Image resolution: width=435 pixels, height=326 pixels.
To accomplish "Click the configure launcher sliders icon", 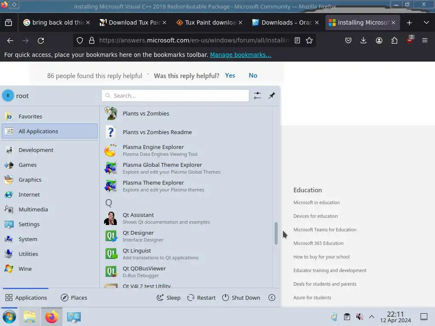I will [x=257, y=96].
